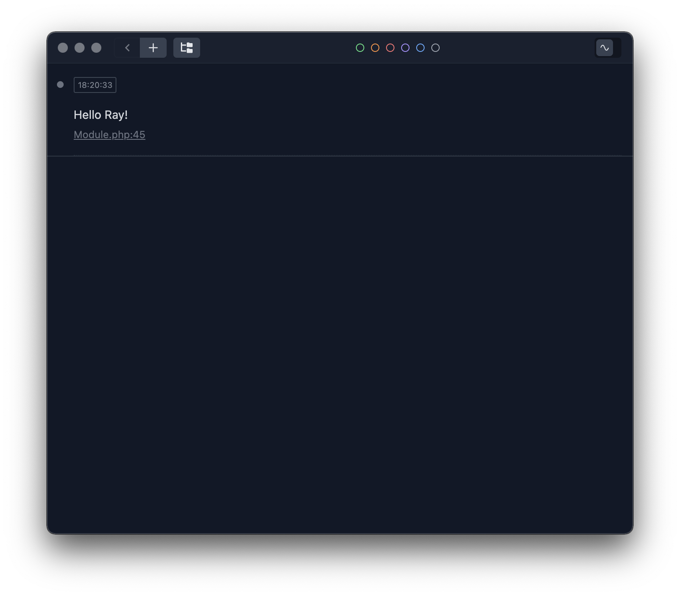Toggle the wave activity switch
Image resolution: width=680 pixels, height=596 pixels.
[608, 48]
